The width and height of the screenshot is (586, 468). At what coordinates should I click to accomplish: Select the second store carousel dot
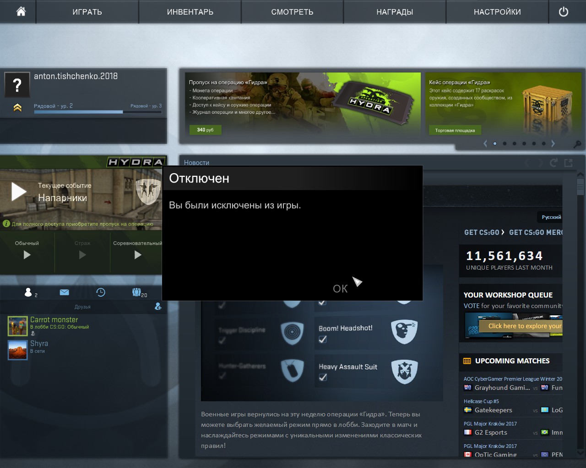point(505,144)
